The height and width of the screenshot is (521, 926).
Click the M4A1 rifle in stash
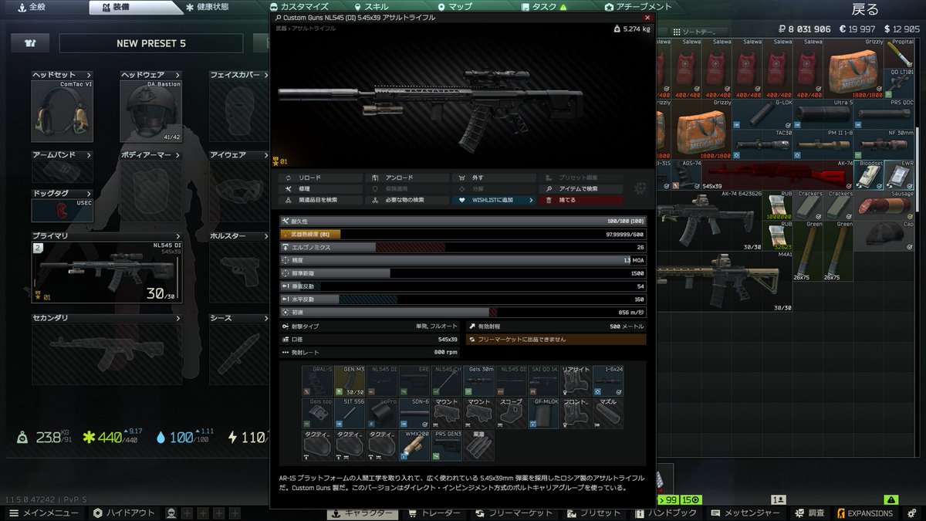click(x=725, y=282)
